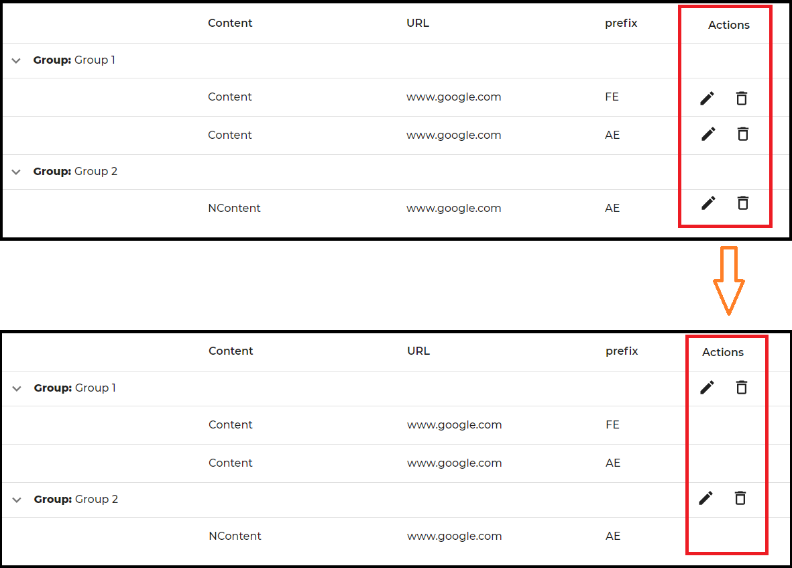Viewport: 792px width, 568px height.
Task: Select the pencil icon on Group 2 row
Action: 706,498
